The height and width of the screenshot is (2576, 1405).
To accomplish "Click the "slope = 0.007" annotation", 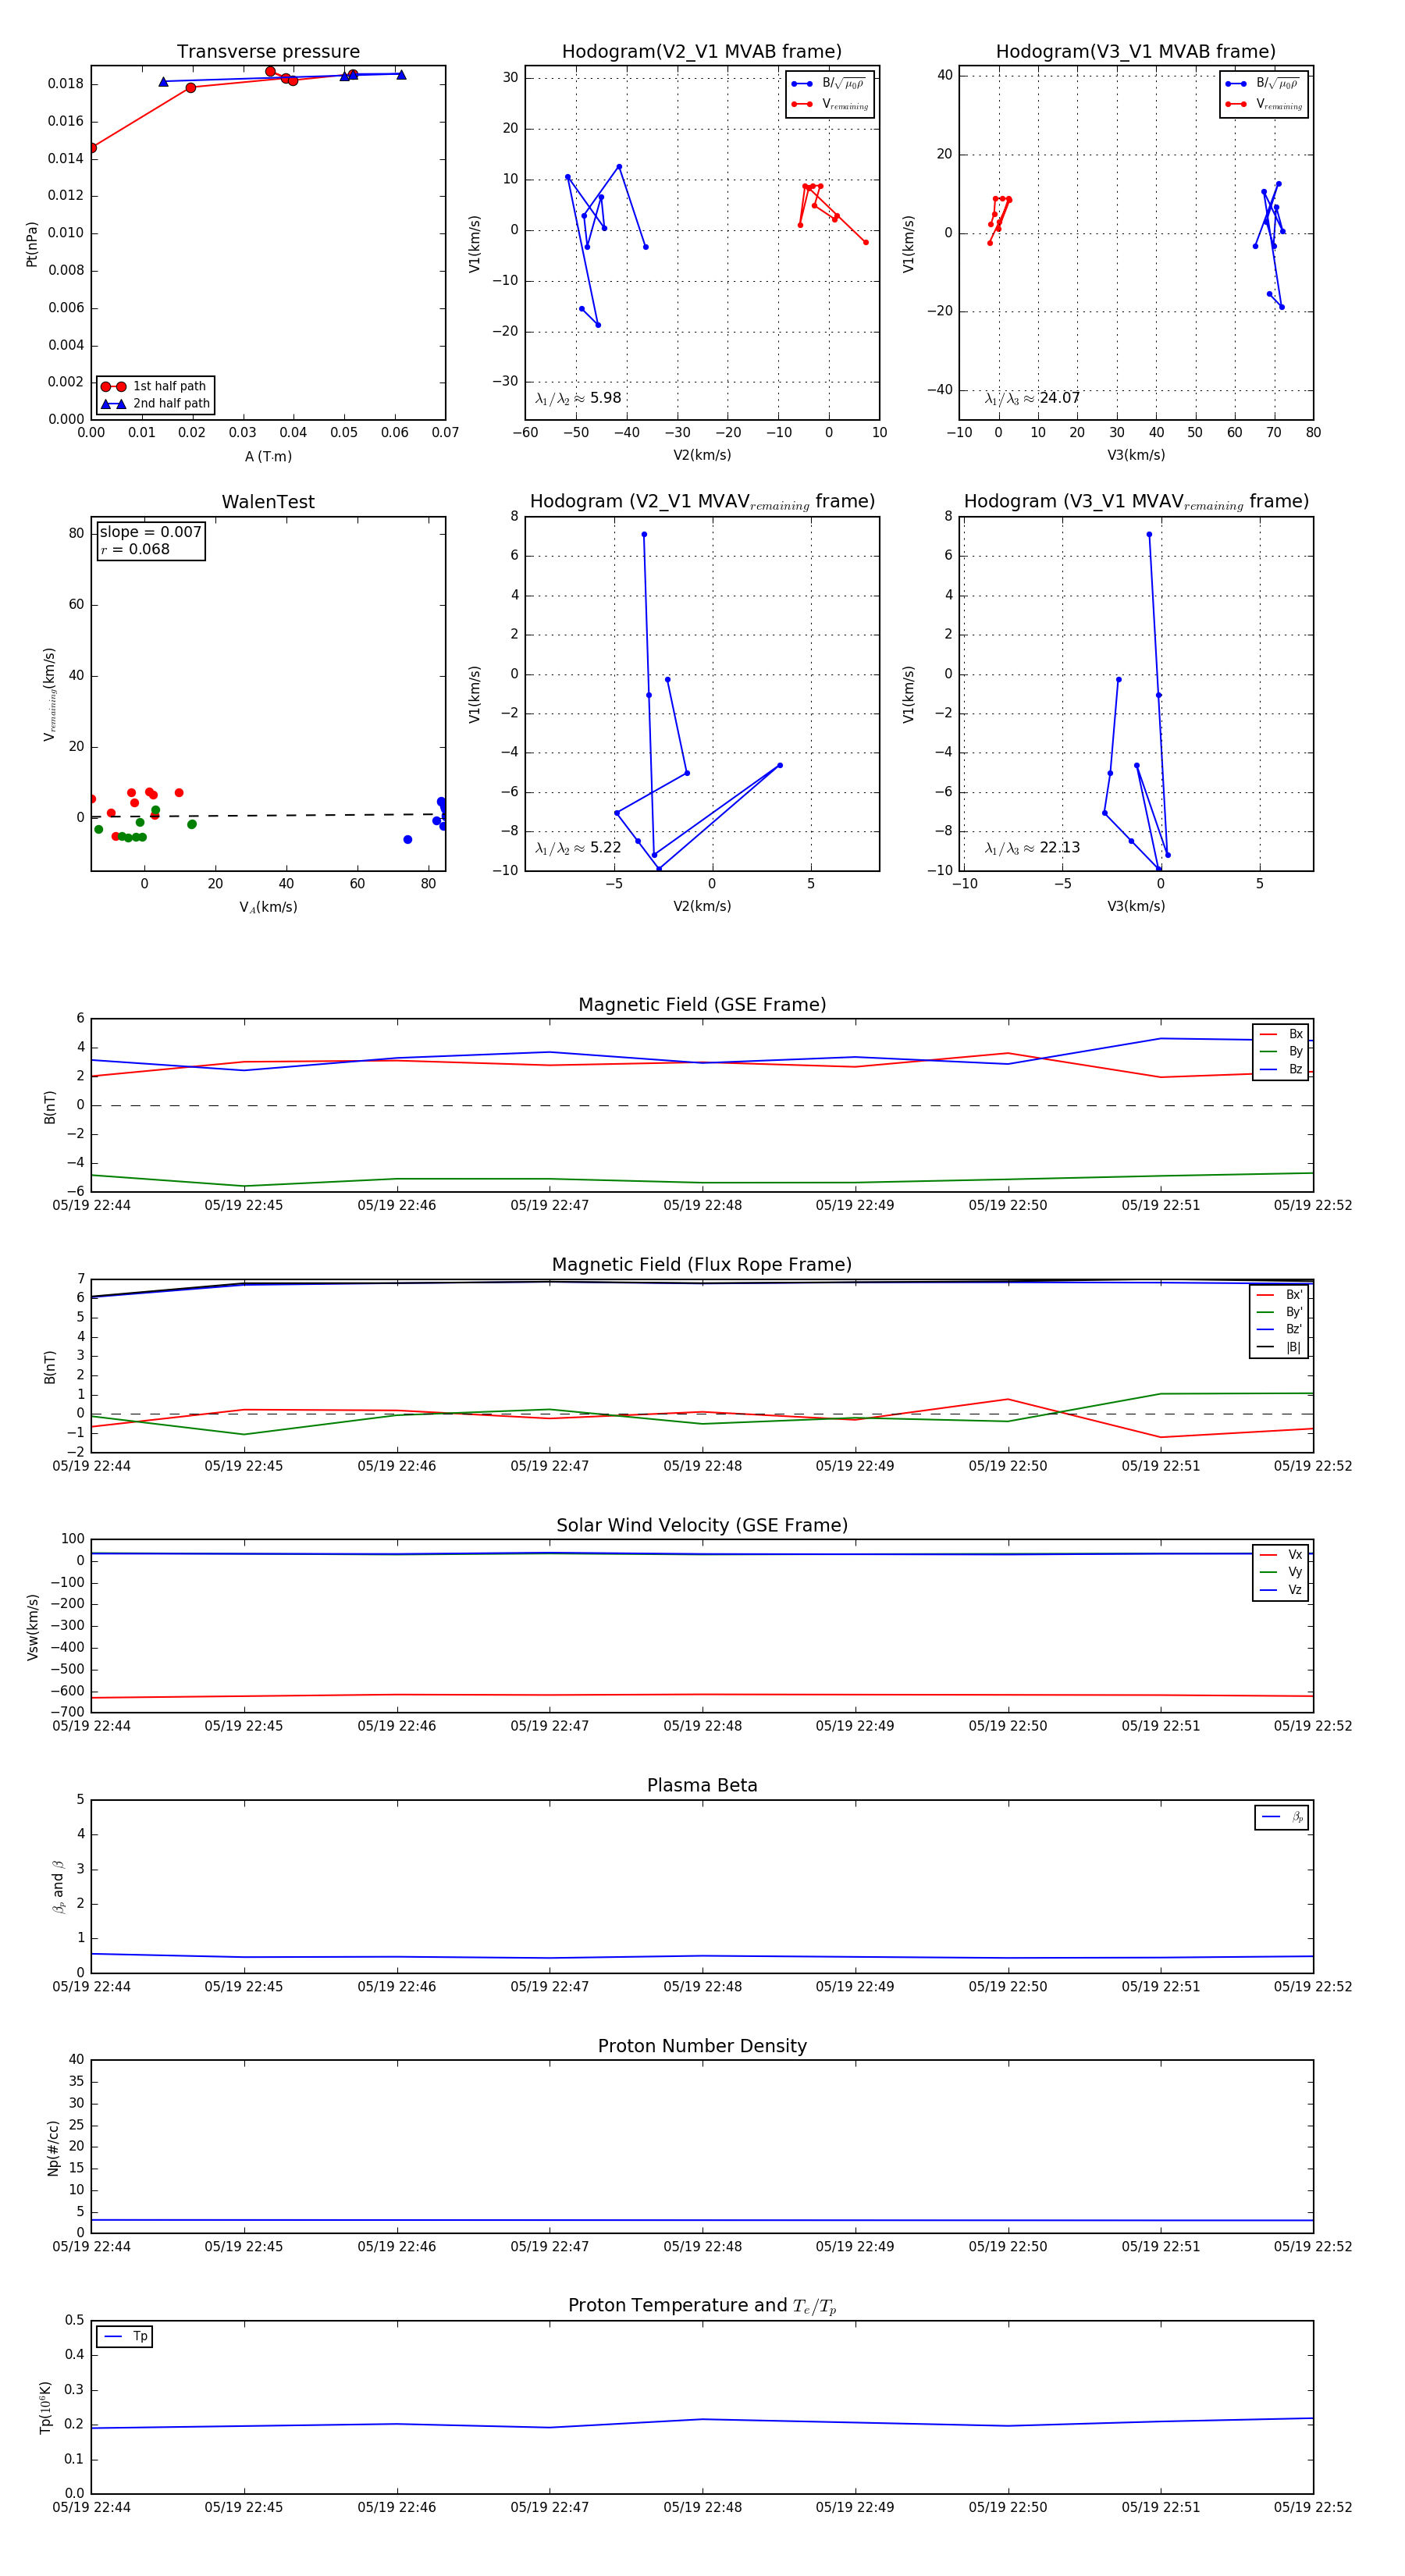I will tap(151, 532).
